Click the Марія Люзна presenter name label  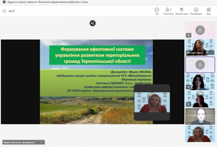point(17,142)
